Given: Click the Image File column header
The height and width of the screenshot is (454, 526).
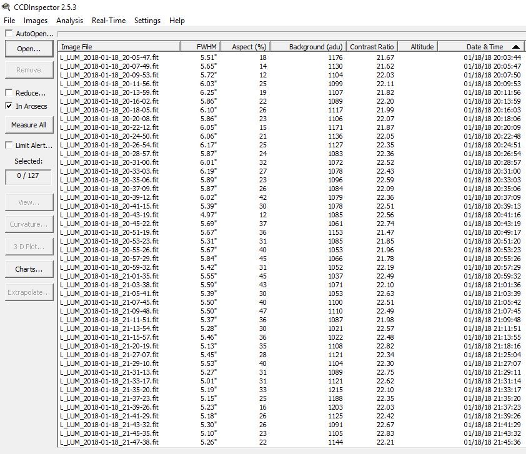Looking at the screenshot, I should click(119, 47).
